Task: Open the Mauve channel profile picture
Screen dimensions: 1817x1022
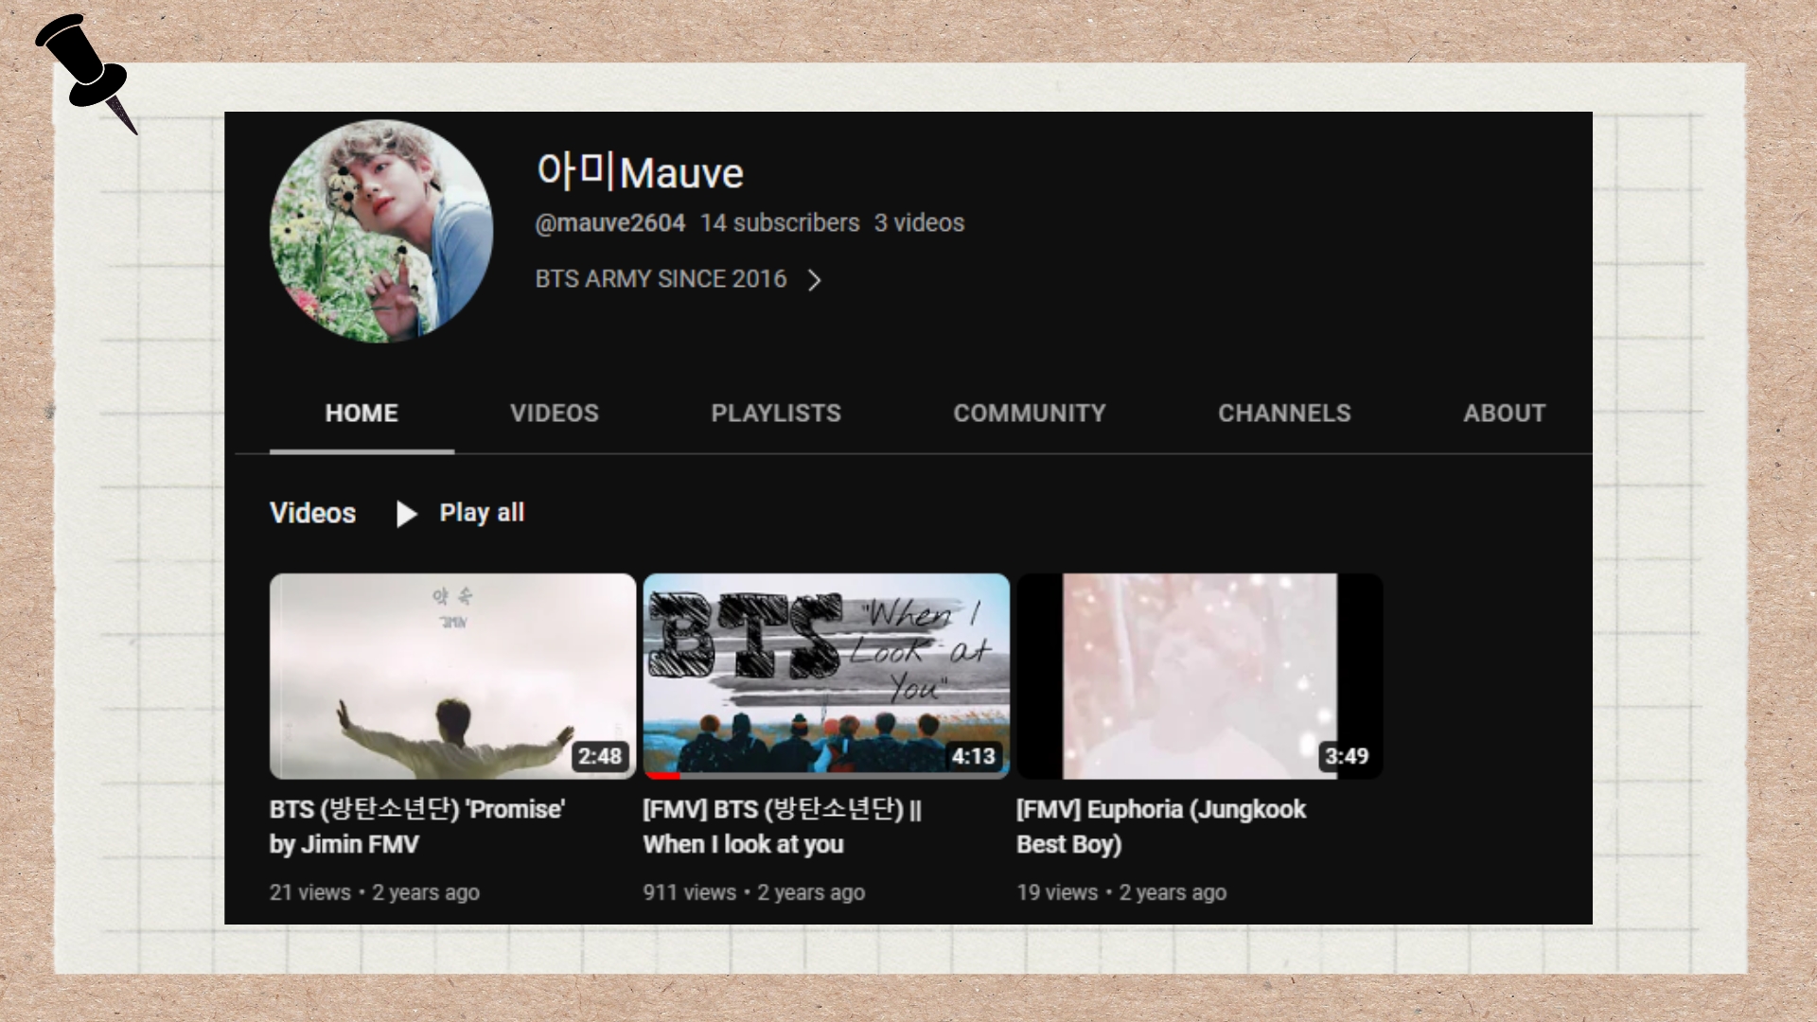Action: point(381,231)
